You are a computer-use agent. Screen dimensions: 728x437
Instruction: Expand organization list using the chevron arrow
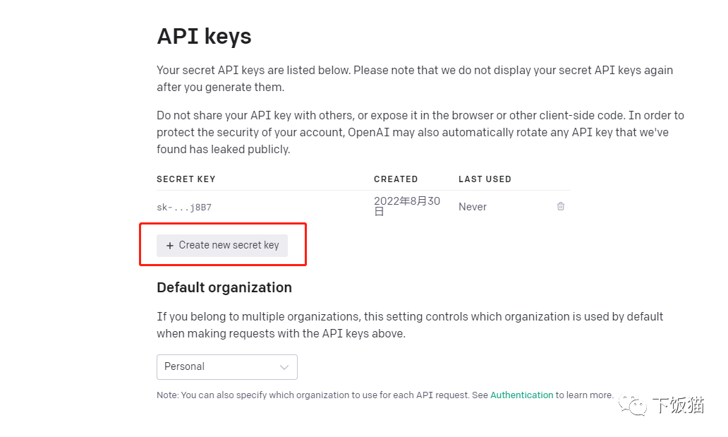point(284,367)
